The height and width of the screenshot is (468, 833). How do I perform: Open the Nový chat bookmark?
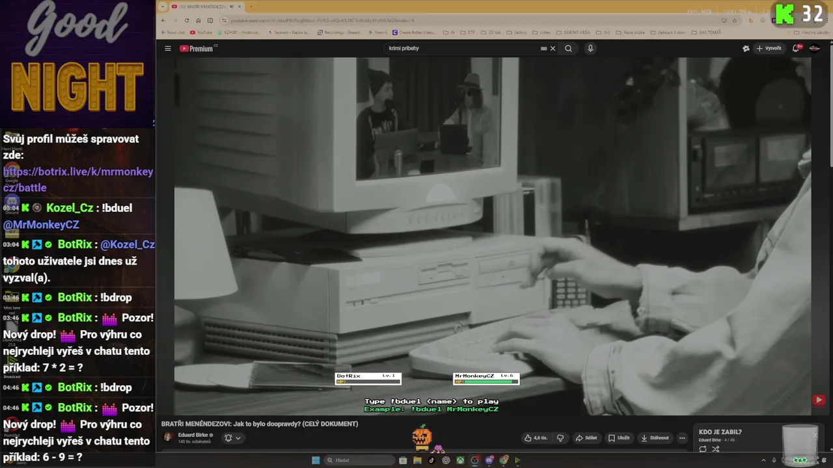[x=173, y=32]
